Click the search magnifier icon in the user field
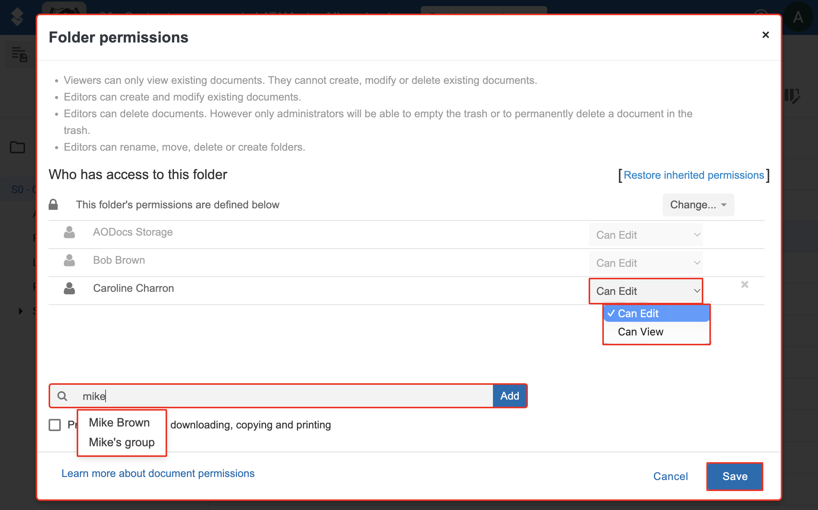The height and width of the screenshot is (510, 818). pyautogui.click(x=62, y=396)
